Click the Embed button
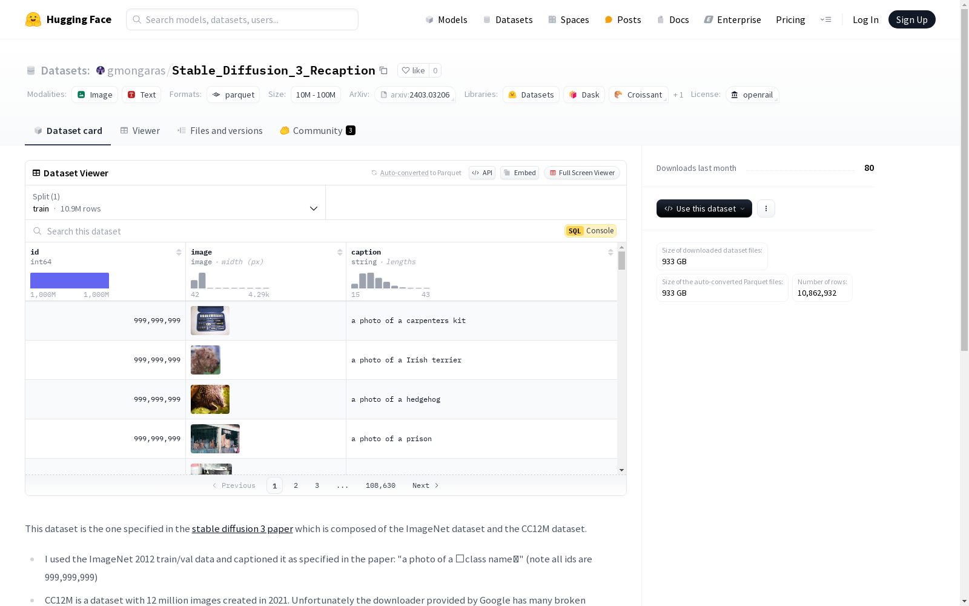The image size is (969, 606). tap(520, 173)
